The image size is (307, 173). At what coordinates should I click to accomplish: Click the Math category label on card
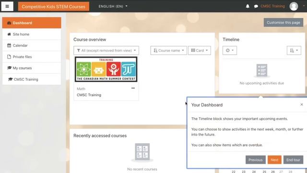click(x=81, y=89)
